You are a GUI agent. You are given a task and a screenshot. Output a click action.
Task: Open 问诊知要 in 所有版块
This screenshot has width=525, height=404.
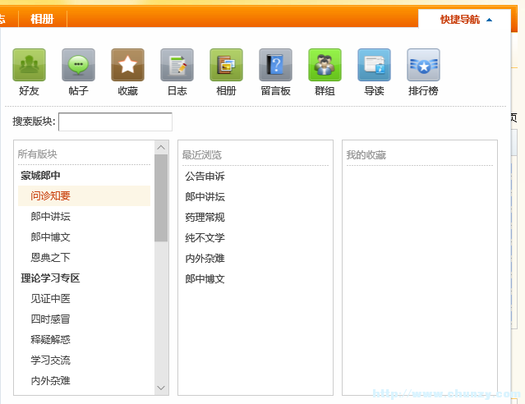click(x=84, y=195)
